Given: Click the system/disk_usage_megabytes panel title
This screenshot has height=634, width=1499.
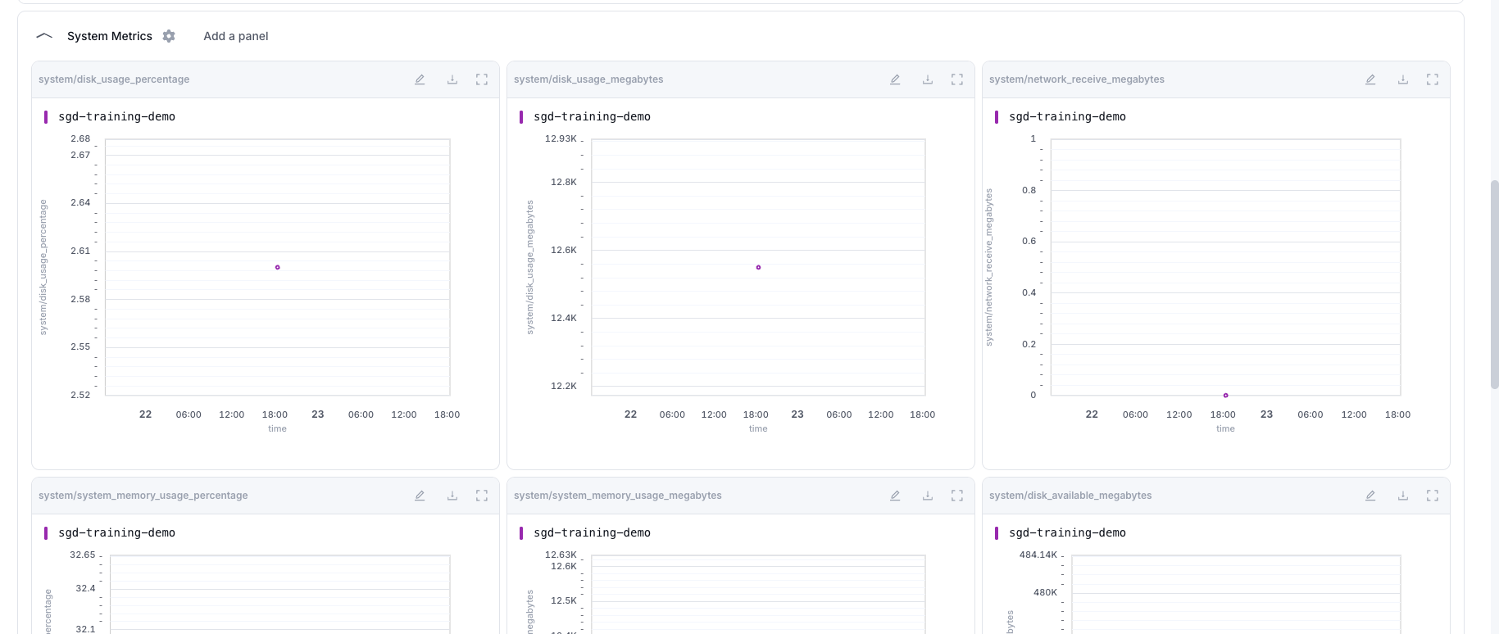Looking at the screenshot, I should [588, 79].
